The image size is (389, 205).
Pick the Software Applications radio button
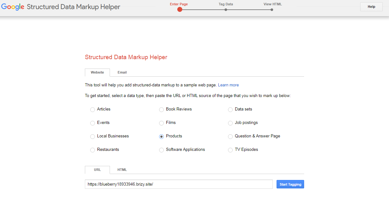[161, 150]
